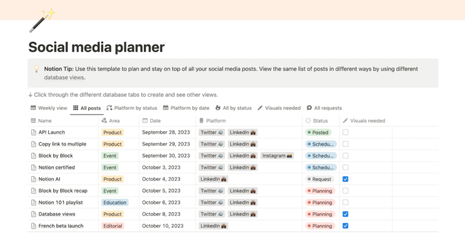Open Education area tag for Notion 101 playlist
The image size is (465, 245).
pyautogui.click(x=115, y=203)
